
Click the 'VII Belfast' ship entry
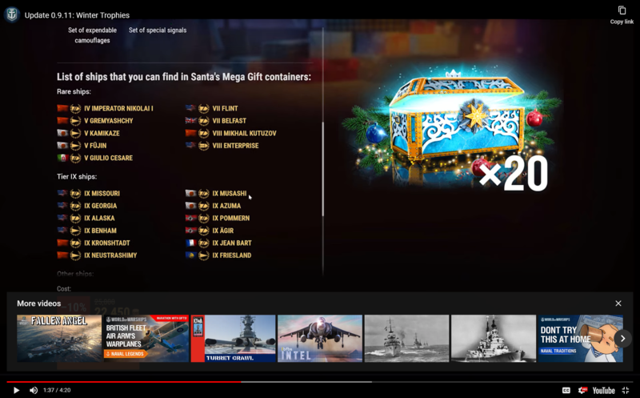215,121
